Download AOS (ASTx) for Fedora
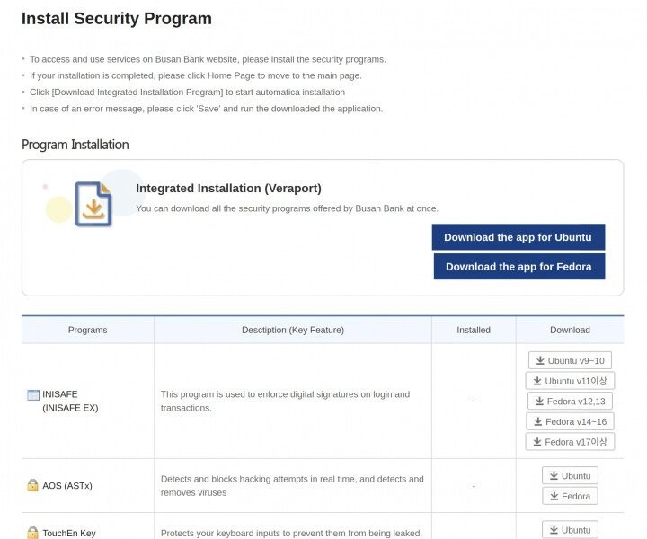 click(570, 496)
